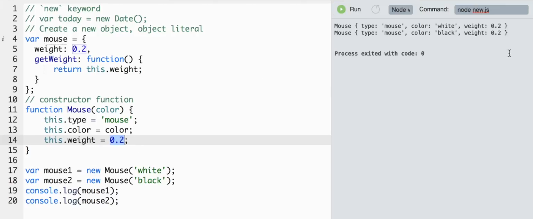
Task: Click the console.log(mouse1); line
Action: 72,191
